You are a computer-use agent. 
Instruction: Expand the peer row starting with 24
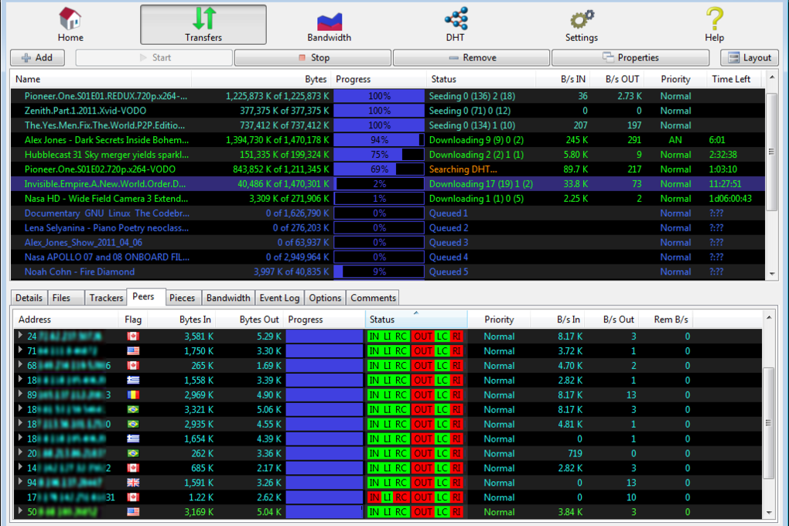click(x=20, y=335)
